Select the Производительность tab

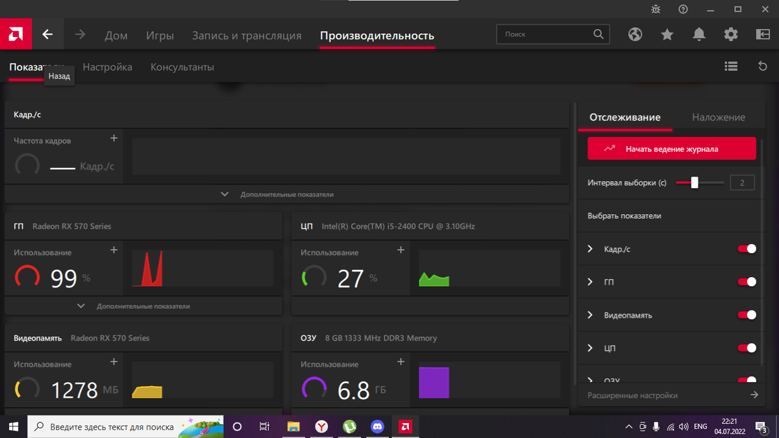[377, 36]
